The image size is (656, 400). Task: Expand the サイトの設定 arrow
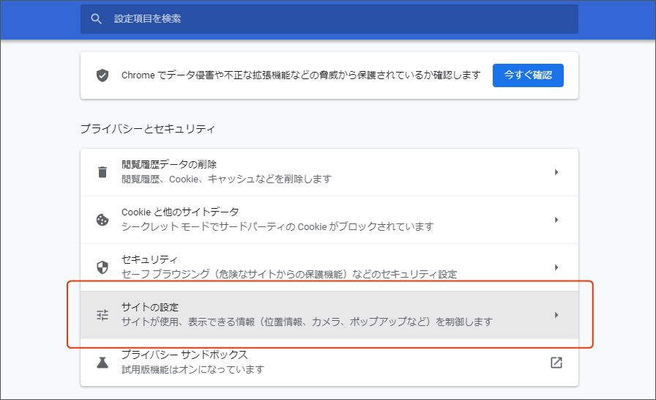tap(556, 315)
